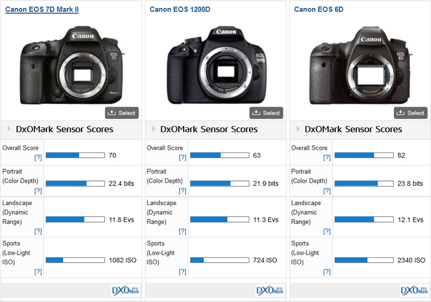The height and width of the screenshot is (302, 431).
Task: Open Landscape Dynamic Range help [?] for 7D Mark II
Action: click(38, 231)
